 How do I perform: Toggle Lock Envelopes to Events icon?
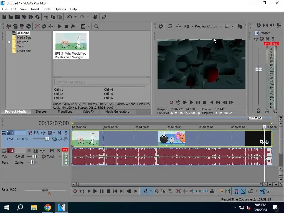point(262,191)
